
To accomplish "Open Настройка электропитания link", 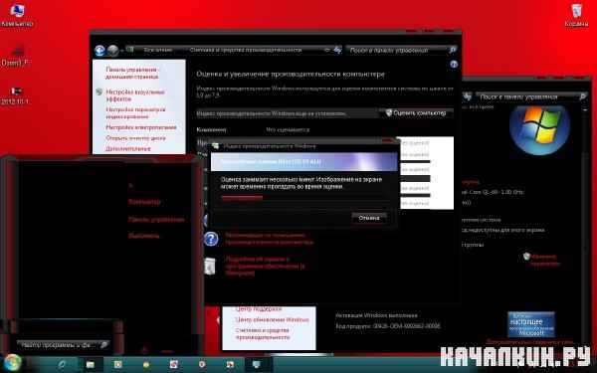I will [x=141, y=127].
